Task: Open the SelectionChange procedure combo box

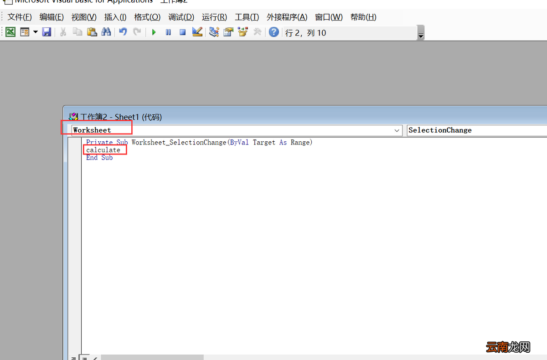Action: click(477, 130)
